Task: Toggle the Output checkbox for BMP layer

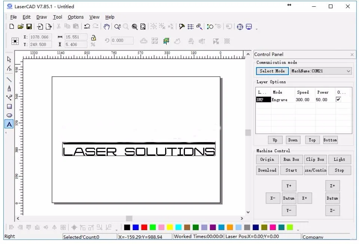Action: (339, 99)
